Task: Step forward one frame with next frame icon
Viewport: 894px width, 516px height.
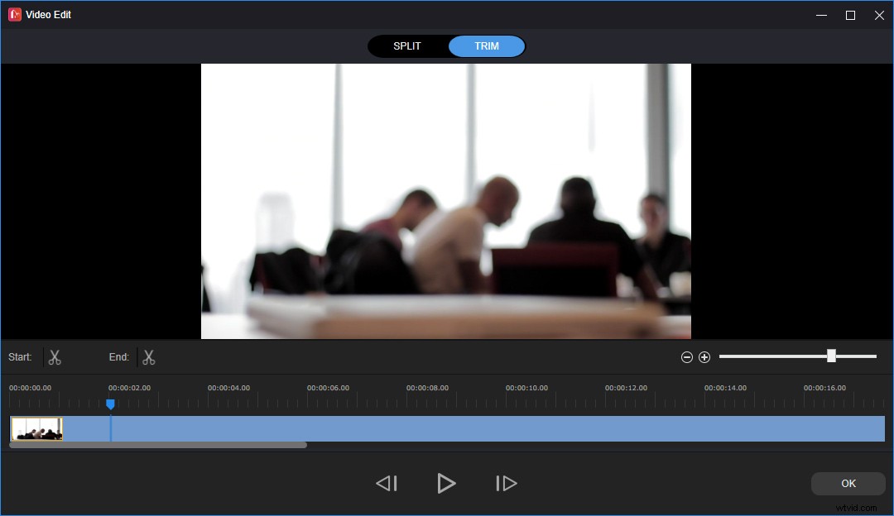Action: tap(506, 483)
